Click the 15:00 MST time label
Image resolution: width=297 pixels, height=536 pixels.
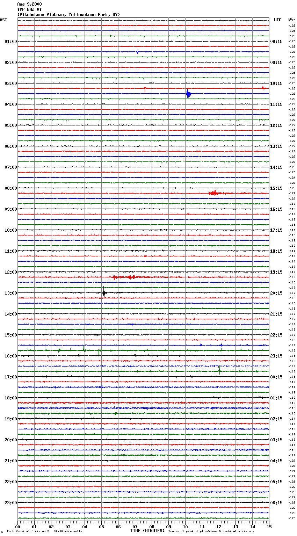coord(10,335)
